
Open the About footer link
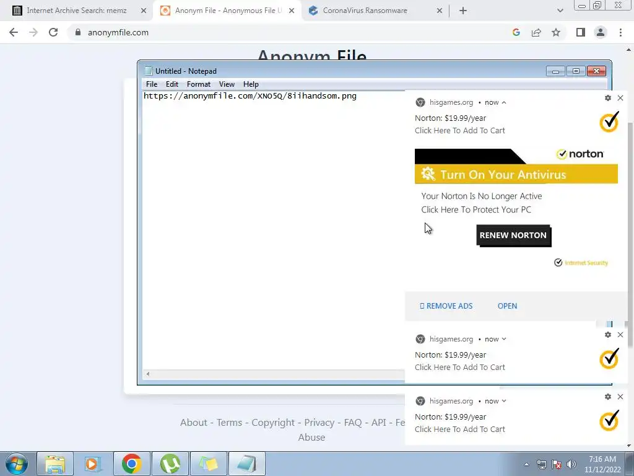pyautogui.click(x=194, y=423)
